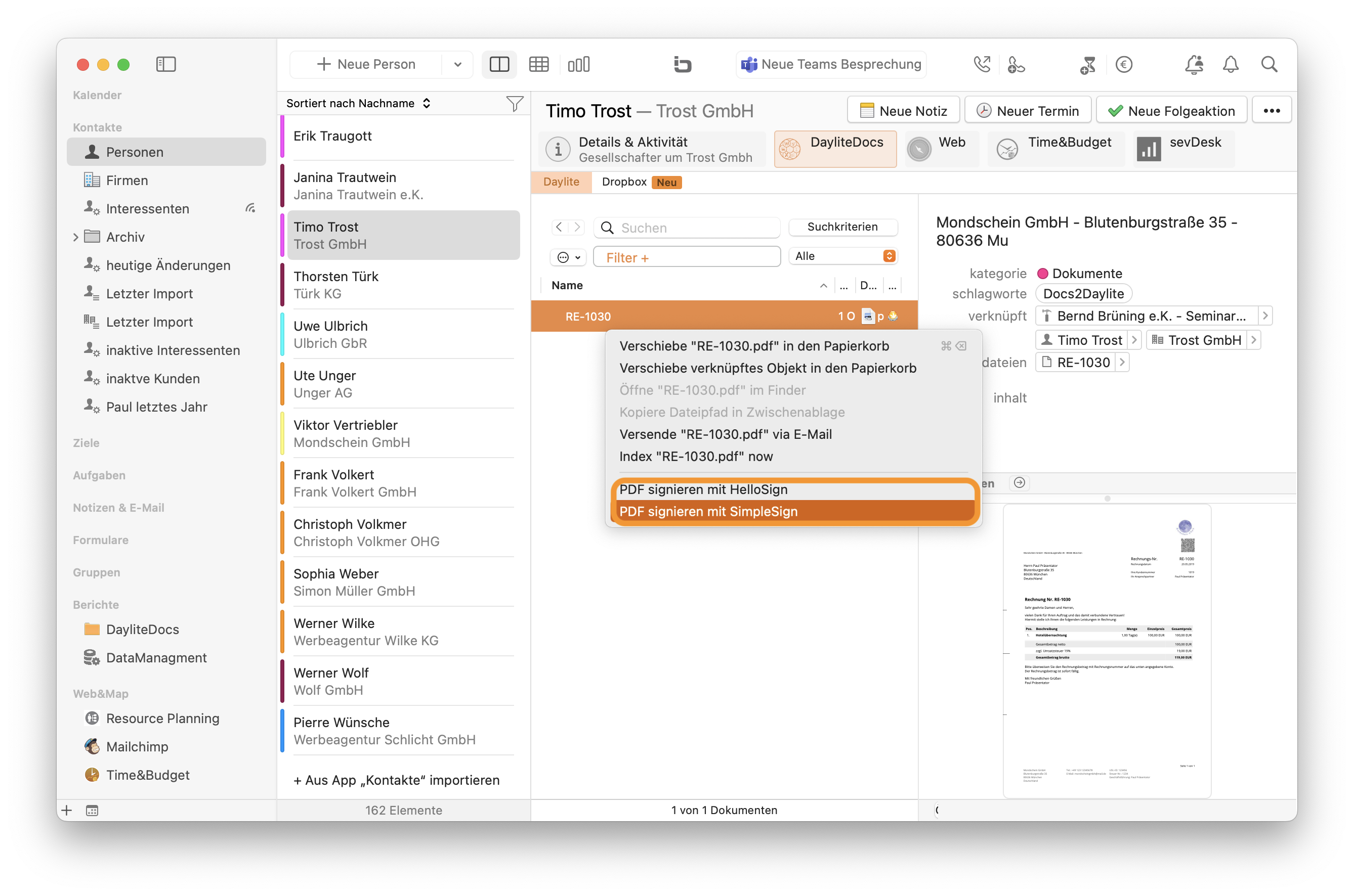1354x896 pixels.
Task: Open the Time&Budget tab
Action: [1056, 149]
